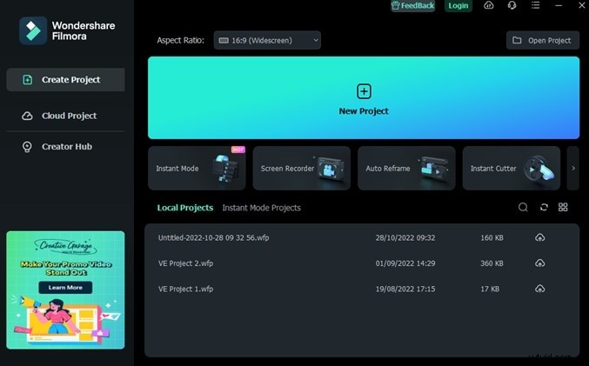
Task: Click Learn More on promo banner
Action: 65,287
